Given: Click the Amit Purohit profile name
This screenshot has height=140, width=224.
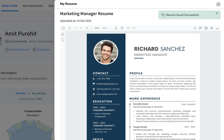Looking at the screenshot, I should (21, 34).
